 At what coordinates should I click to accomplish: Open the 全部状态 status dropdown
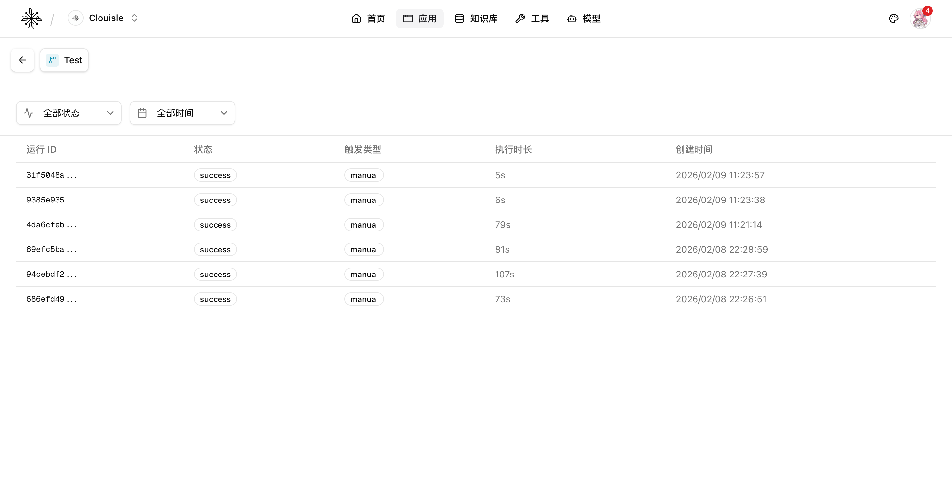tap(69, 113)
